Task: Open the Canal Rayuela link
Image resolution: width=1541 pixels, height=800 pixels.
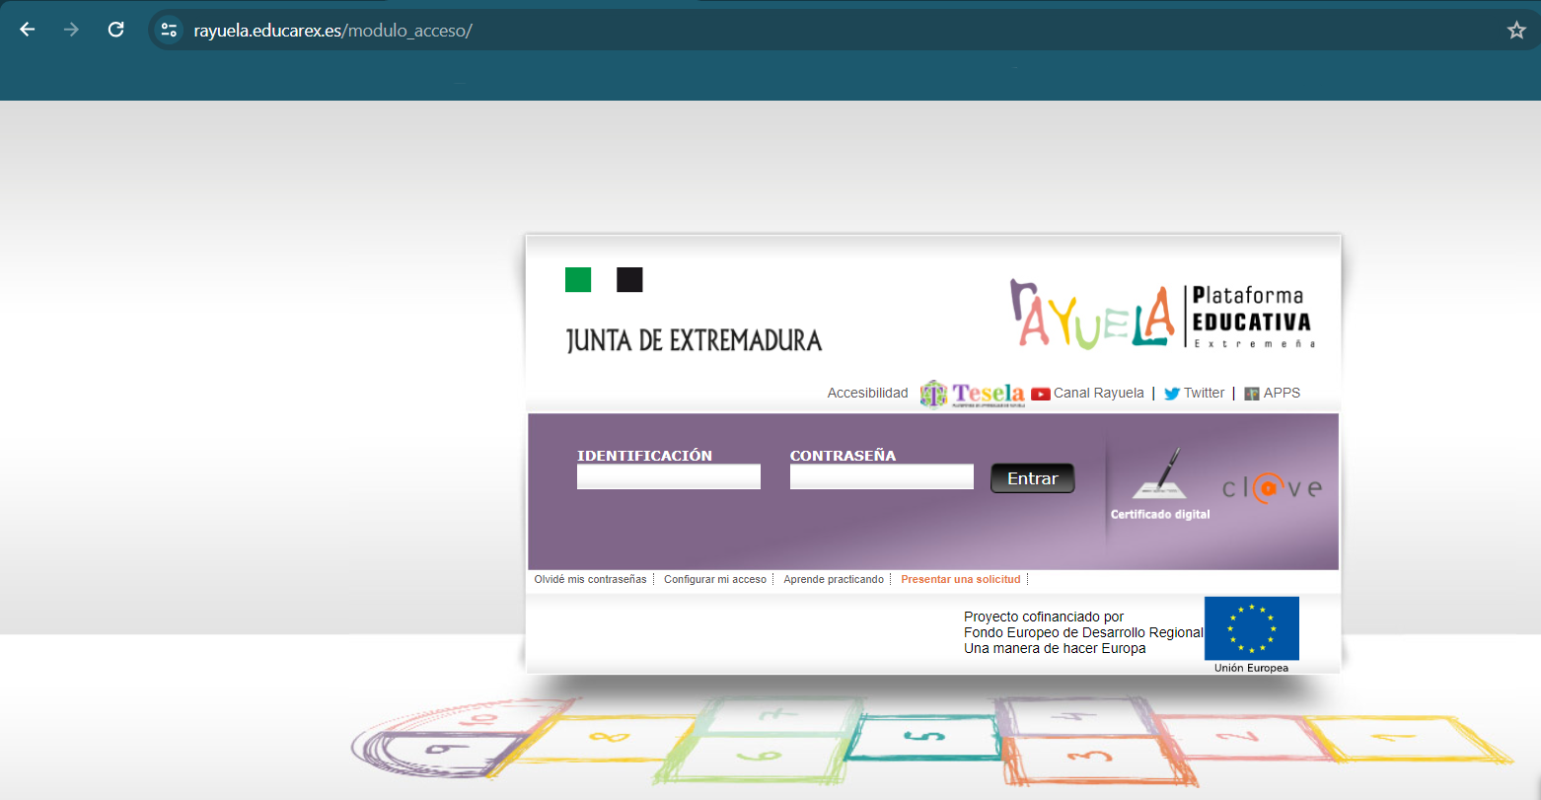Action: (1098, 393)
